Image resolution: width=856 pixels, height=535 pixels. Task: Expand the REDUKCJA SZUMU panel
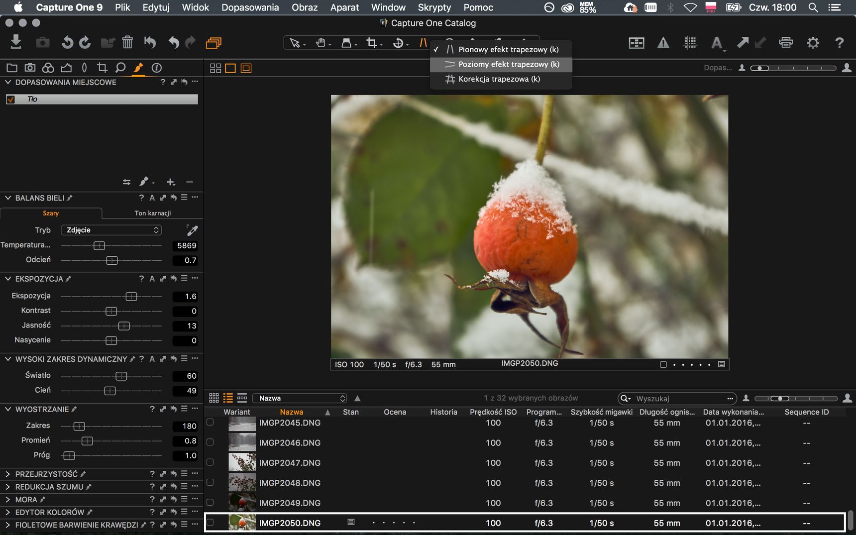(x=8, y=487)
